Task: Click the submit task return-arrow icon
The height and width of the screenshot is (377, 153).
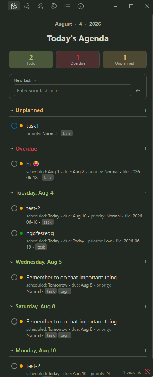Action: click(x=138, y=90)
